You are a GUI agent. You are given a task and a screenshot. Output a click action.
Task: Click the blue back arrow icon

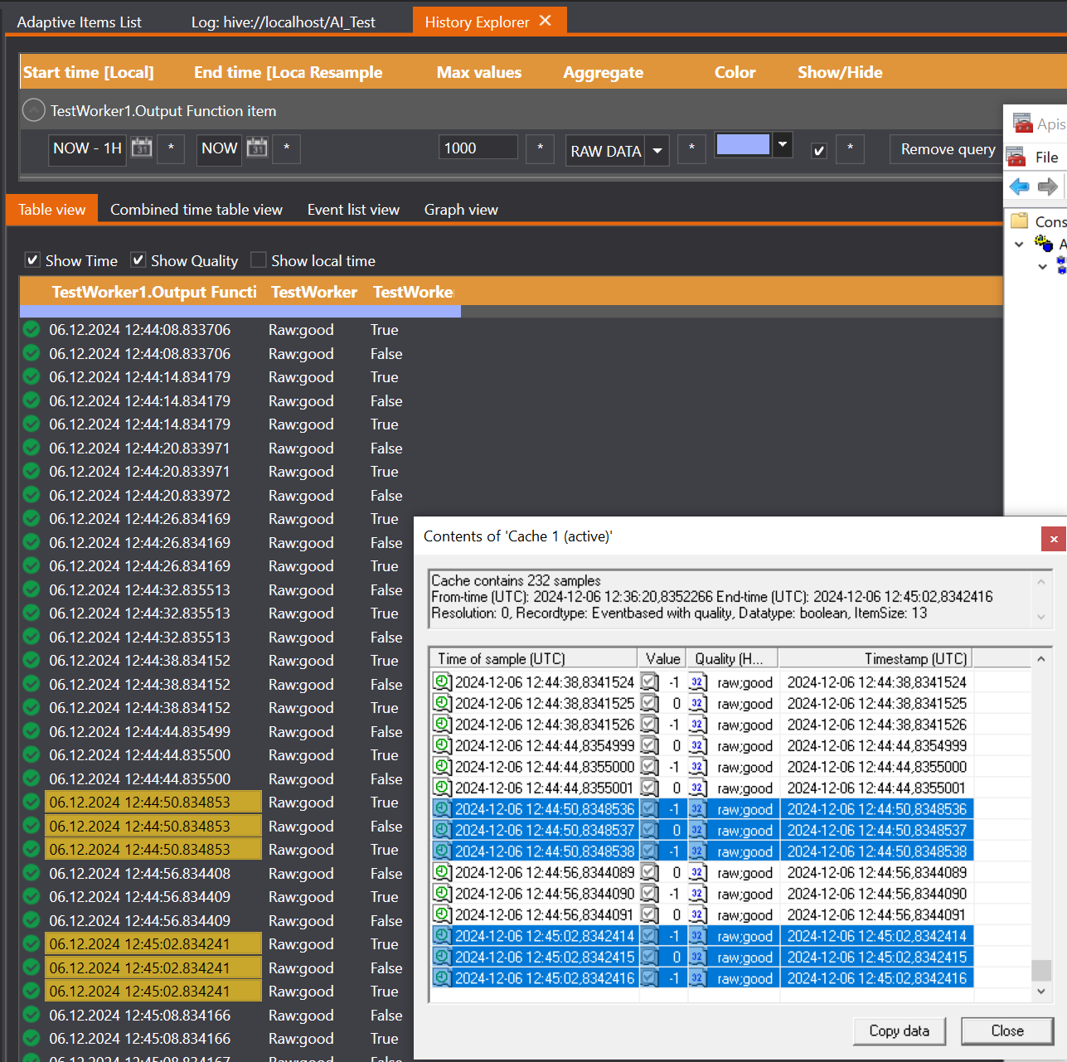tap(1019, 187)
